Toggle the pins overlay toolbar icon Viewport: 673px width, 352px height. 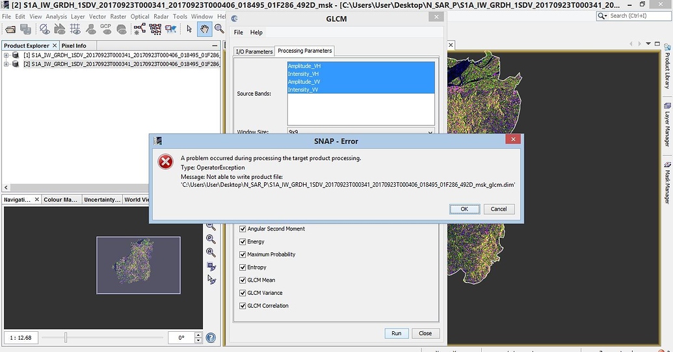(90, 29)
